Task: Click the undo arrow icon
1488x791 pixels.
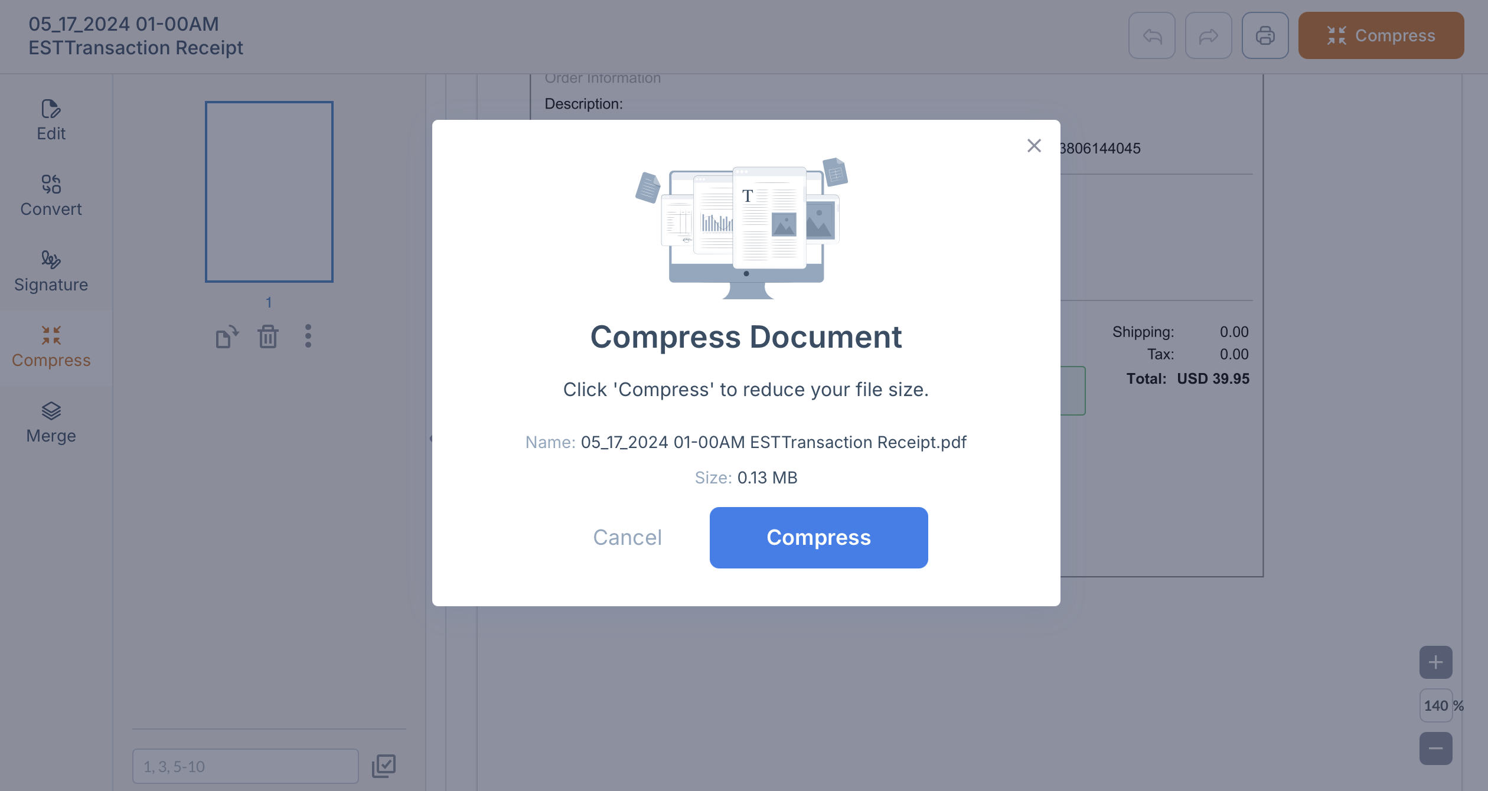Action: 1151,36
